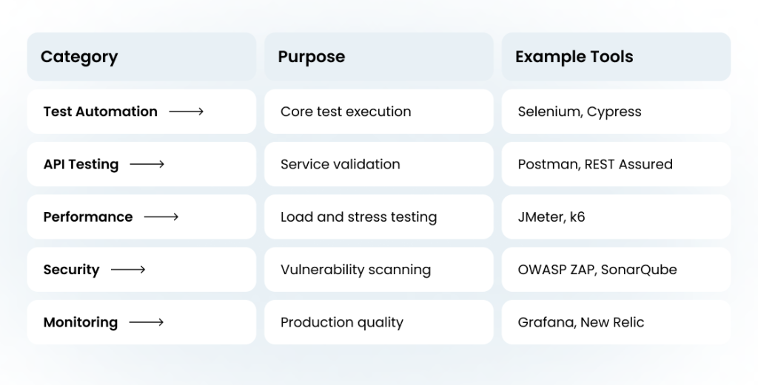Click the OWASP ZAP, SonarQube cell
758x385 pixels.
(x=616, y=270)
